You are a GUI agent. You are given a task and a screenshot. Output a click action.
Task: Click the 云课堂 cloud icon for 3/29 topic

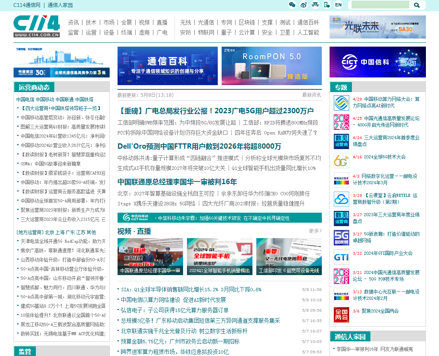coord(341,199)
